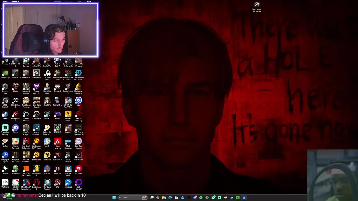Open the Hades game shortcut
The width and height of the screenshot is (358, 201).
[x=15, y=88]
